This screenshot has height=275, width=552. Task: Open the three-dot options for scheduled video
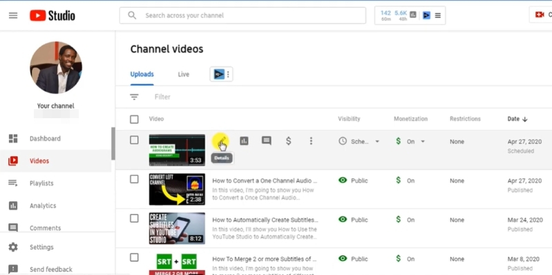point(311,141)
